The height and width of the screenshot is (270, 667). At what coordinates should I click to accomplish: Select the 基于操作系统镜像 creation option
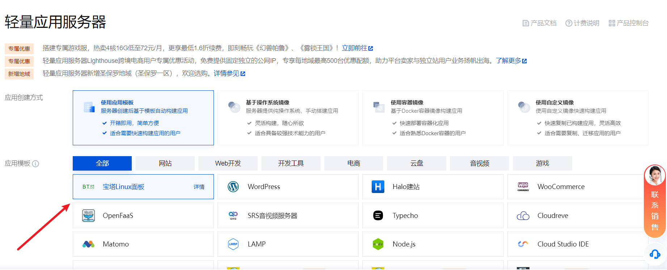click(x=288, y=118)
